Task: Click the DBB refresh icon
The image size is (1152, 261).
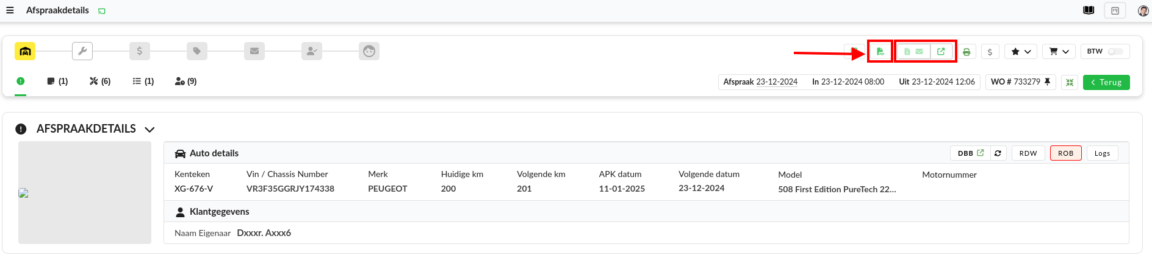Action: 998,153
